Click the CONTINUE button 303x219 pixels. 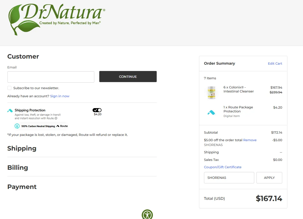pos(128,77)
